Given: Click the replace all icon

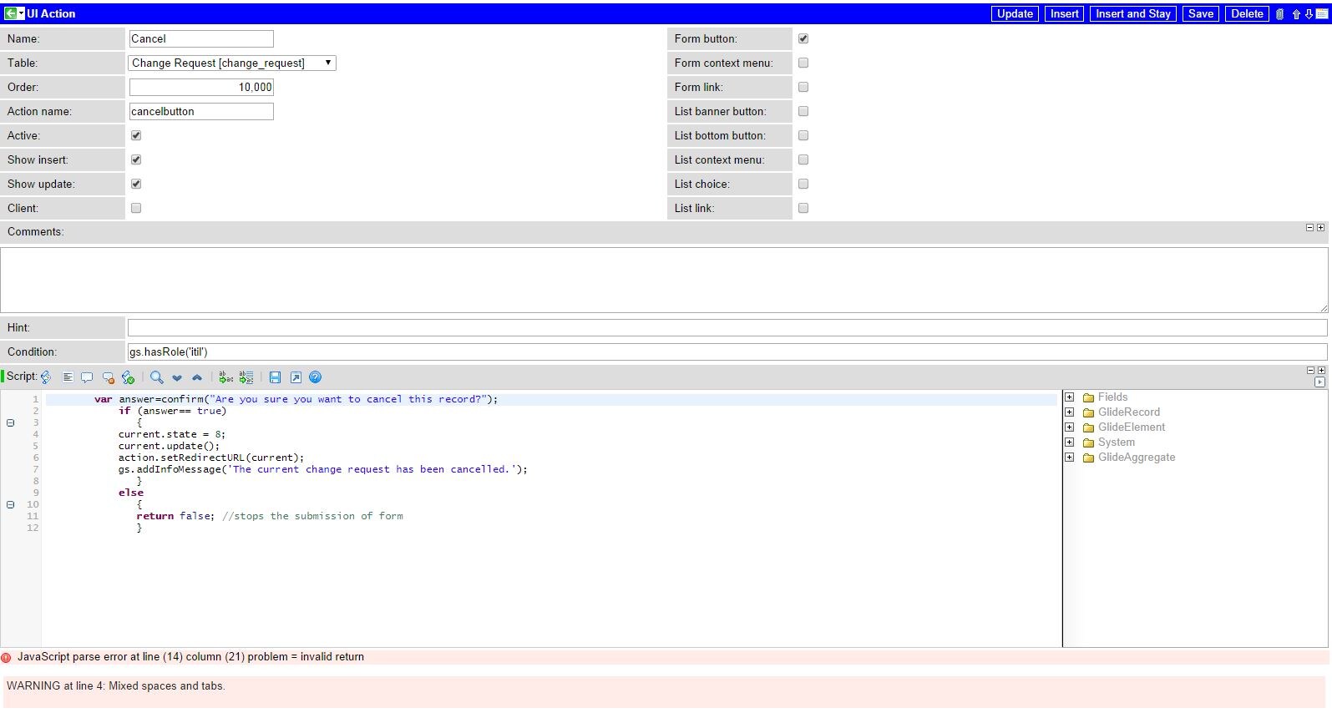Looking at the screenshot, I should (x=246, y=377).
